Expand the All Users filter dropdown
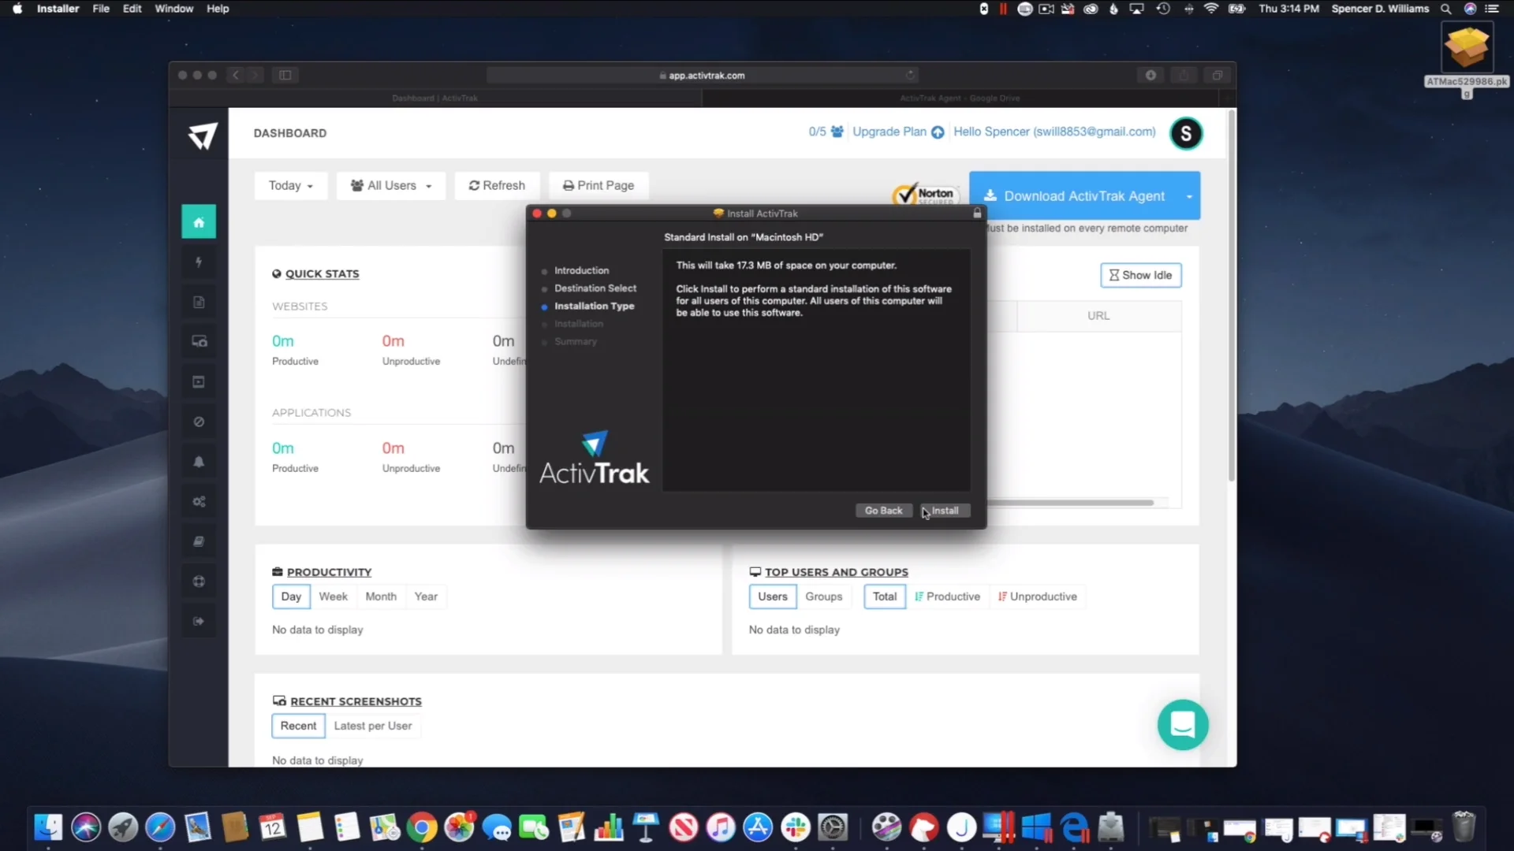1514x851 pixels. pyautogui.click(x=391, y=186)
